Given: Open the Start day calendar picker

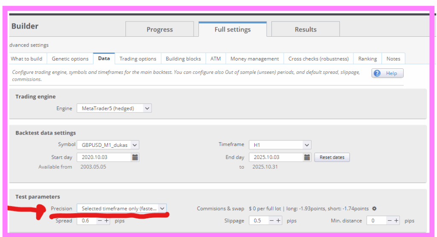Looking at the screenshot, I should click(135, 157).
